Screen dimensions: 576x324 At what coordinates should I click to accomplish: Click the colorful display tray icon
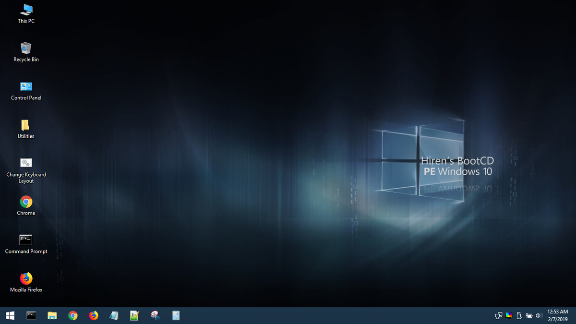[509, 315]
